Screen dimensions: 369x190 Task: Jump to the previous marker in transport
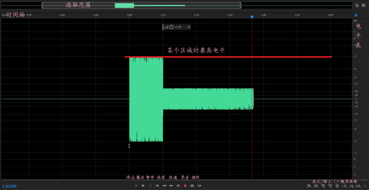pyautogui.click(x=157, y=185)
